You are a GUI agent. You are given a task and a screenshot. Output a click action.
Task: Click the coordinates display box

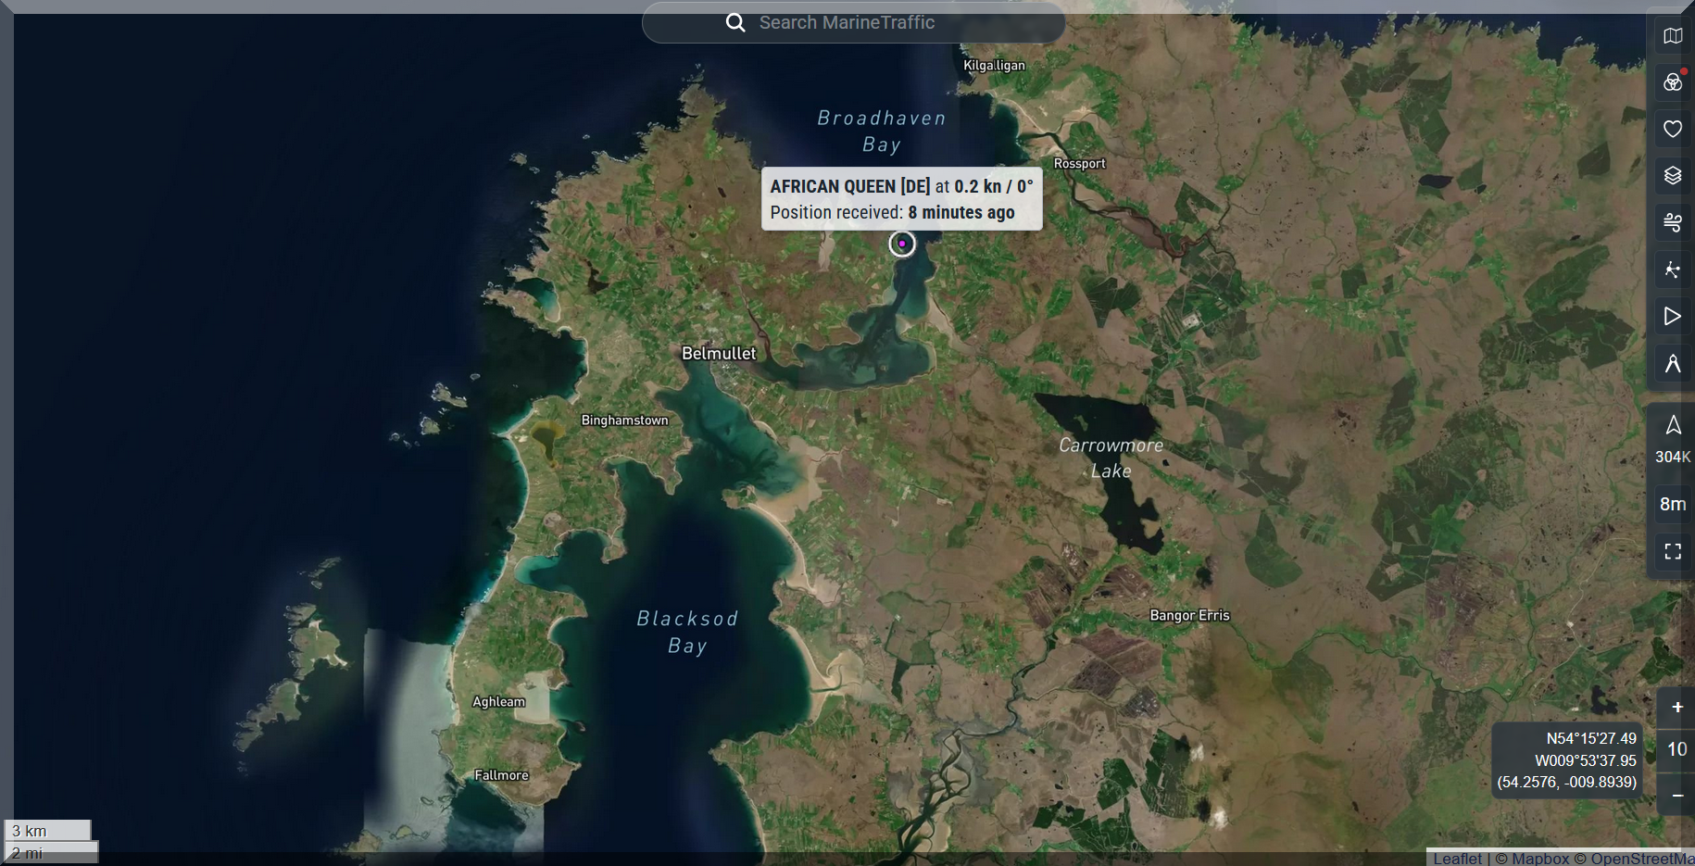click(x=1567, y=760)
